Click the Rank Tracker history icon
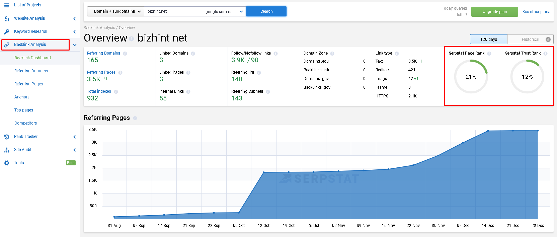Image resolution: width=557 pixels, height=237 pixels. pyautogui.click(x=7, y=137)
